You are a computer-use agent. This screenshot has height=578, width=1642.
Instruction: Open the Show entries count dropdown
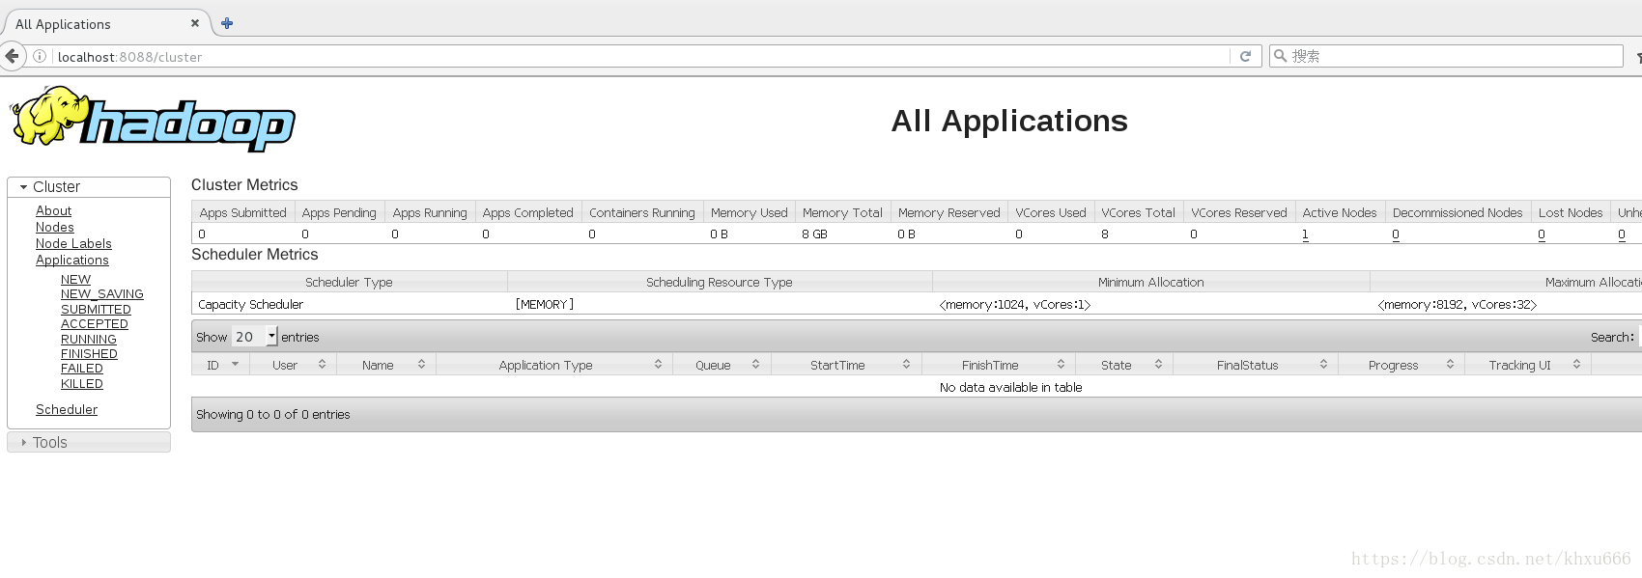(x=255, y=337)
